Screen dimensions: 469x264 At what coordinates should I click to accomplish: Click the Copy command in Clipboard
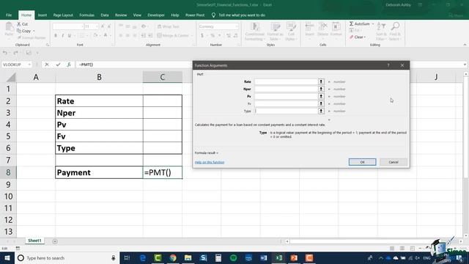(24, 31)
